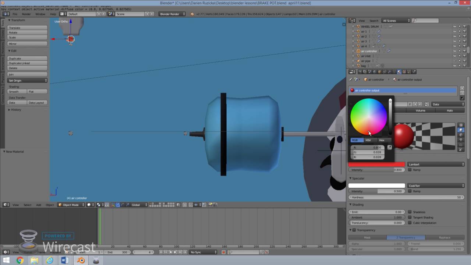The height and width of the screenshot is (265, 471).
Task: Click the timeline record button
Action: click(223, 252)
